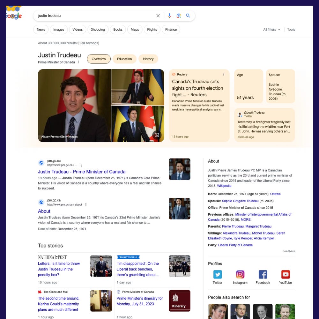
Task: Open Prime Minister's itinerary for July 31, 2023
Action: pos(140,301)
